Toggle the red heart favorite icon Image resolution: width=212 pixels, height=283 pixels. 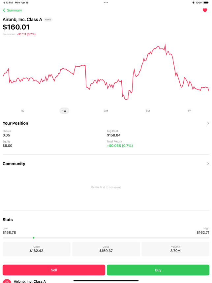[x=205, y=10]
